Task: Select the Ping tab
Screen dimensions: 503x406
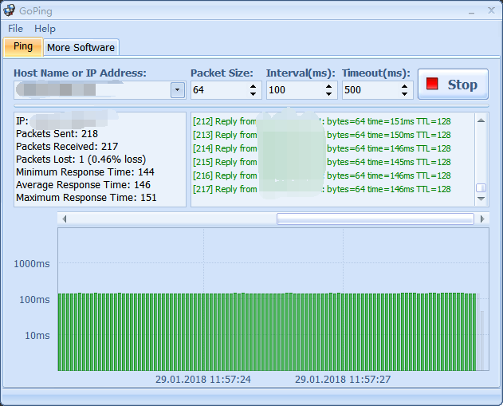Action: [x=23, y=46]
